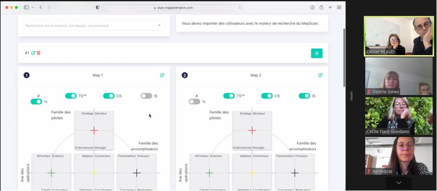Click yellow cross in Map 2 Idéateur box
The image size is (437, 191).
tap(252, 173)
